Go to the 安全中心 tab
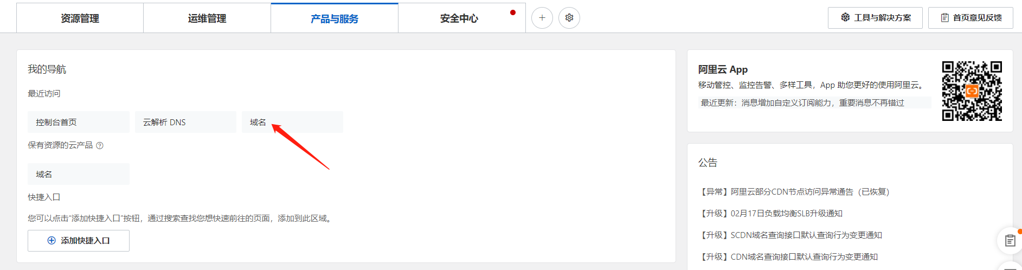 coord(462,18)
